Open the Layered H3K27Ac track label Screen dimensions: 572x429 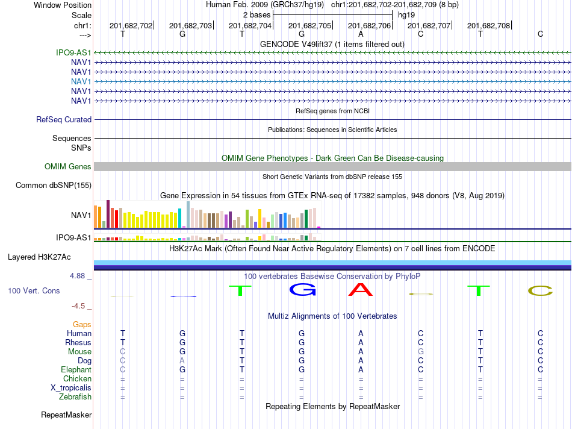39,257
